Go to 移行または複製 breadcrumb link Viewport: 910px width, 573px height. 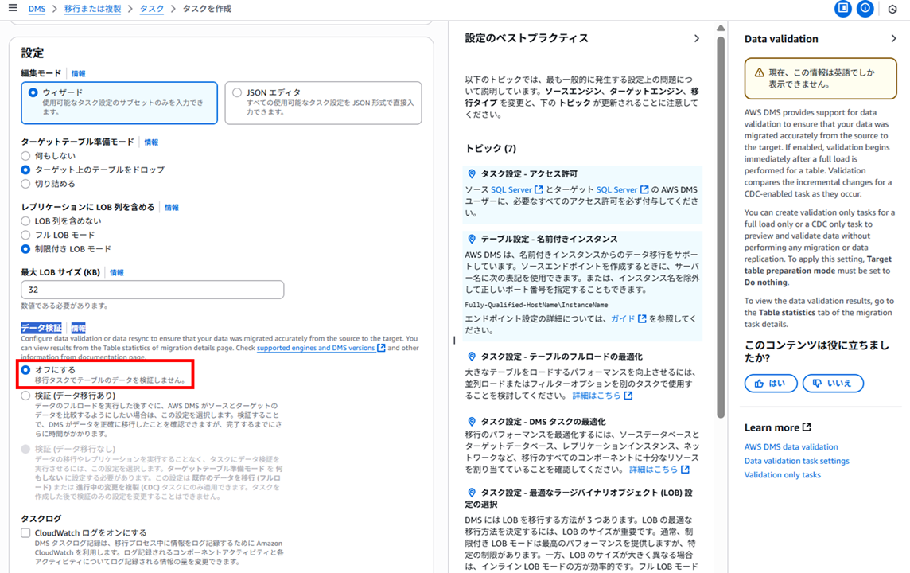(92, 9)
